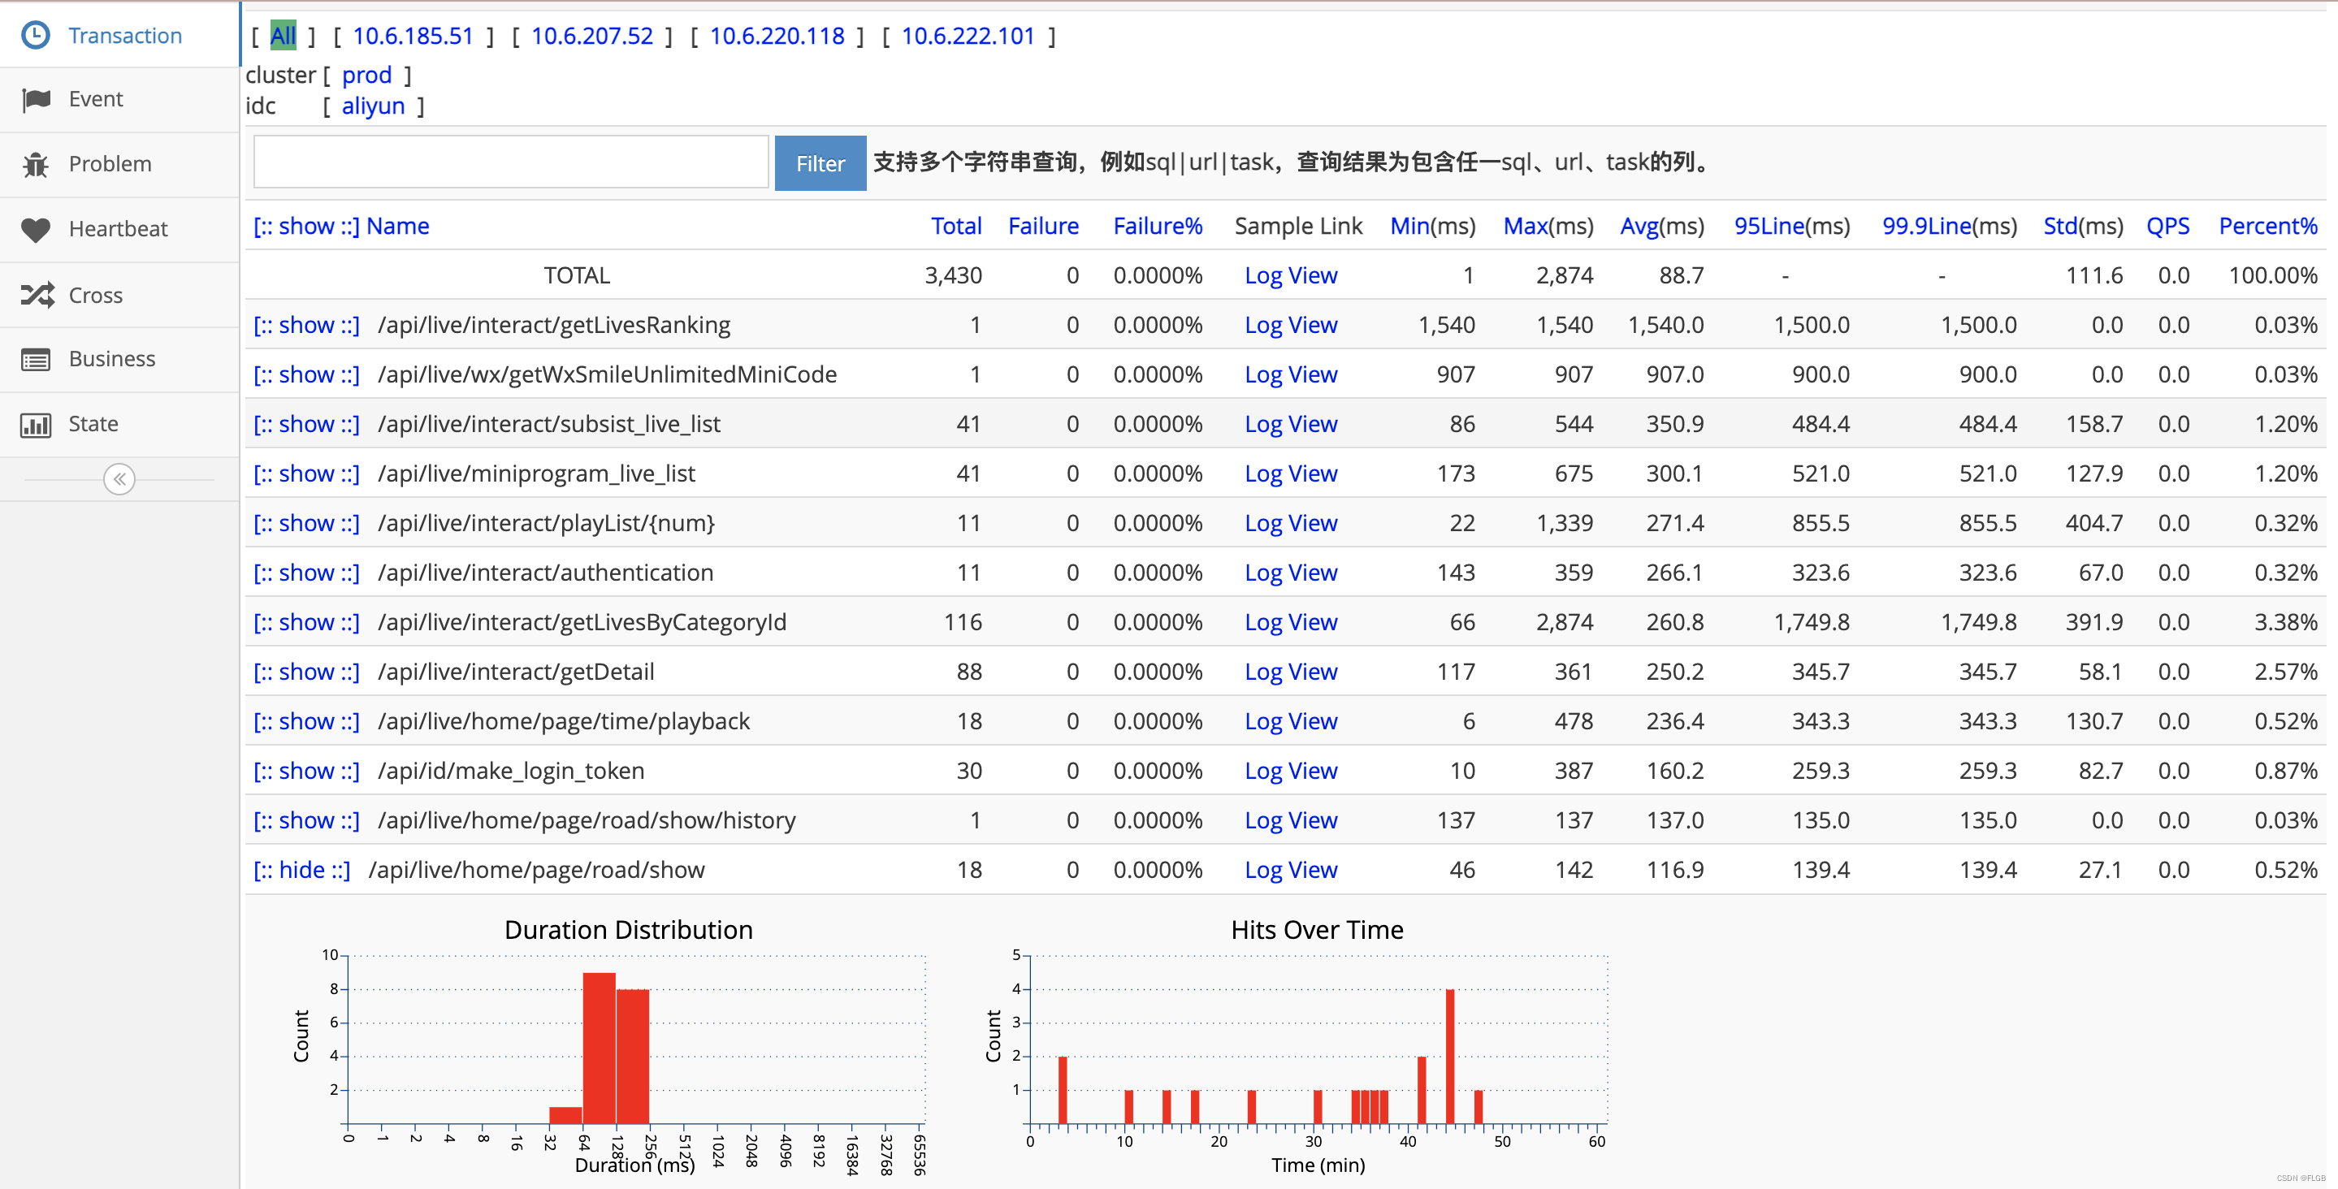Click the Business list icon
This screenshot has width=2338, height=1189.
(36, 360)
